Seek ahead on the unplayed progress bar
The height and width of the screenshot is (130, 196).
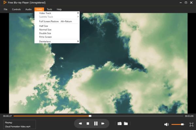(x=137, y=116)
